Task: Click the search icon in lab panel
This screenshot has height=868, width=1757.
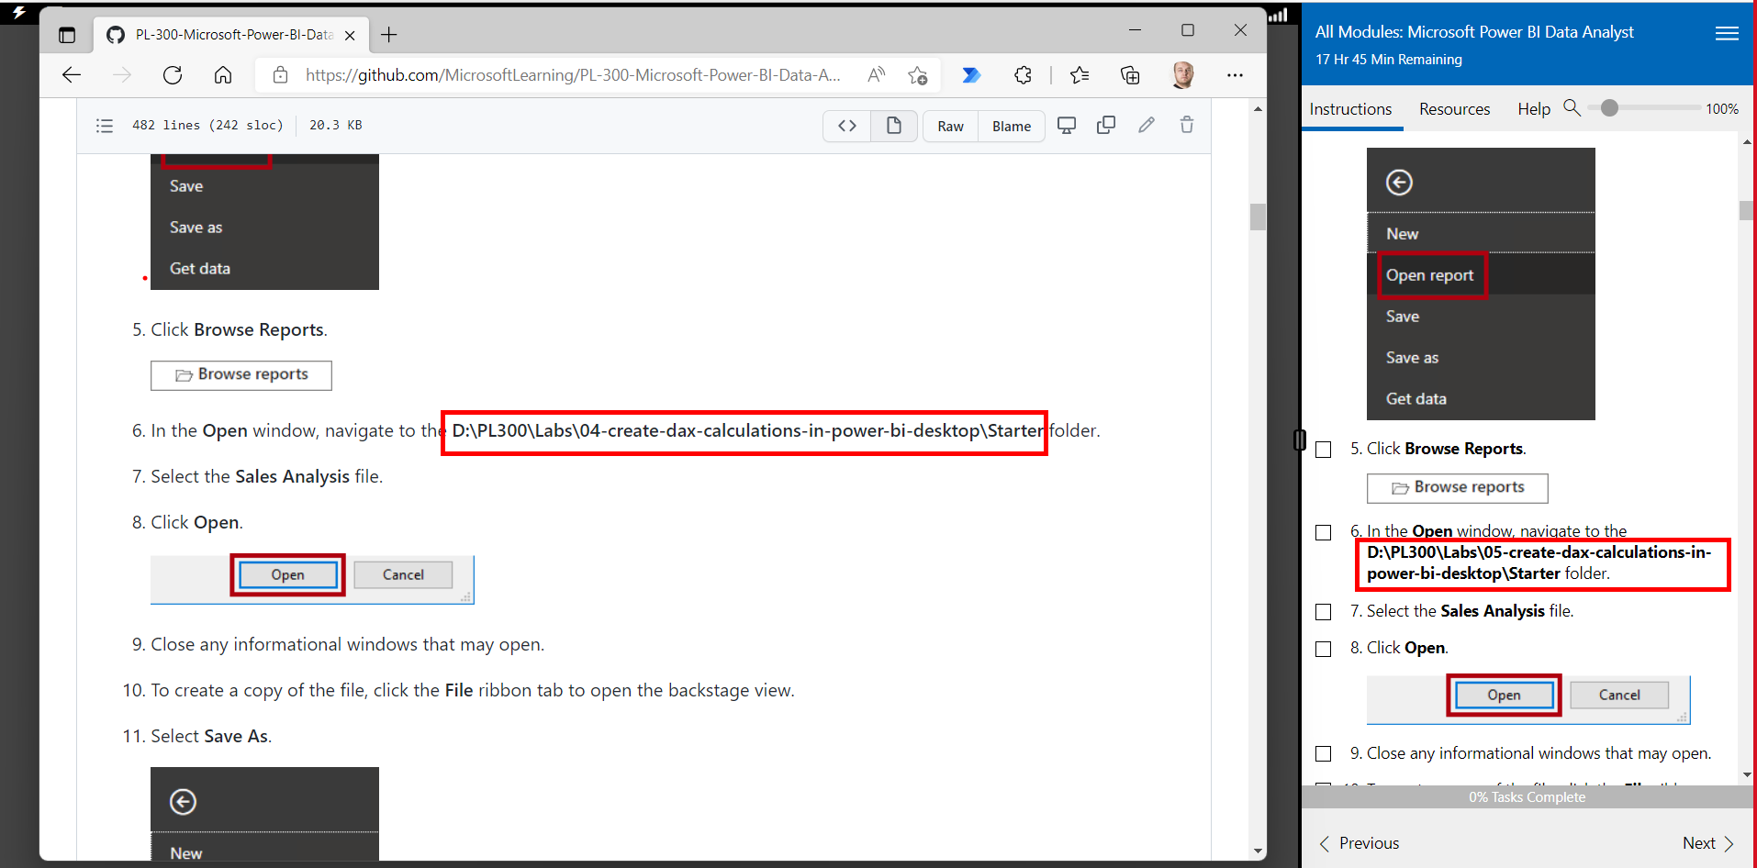Action: point(1572,108)
